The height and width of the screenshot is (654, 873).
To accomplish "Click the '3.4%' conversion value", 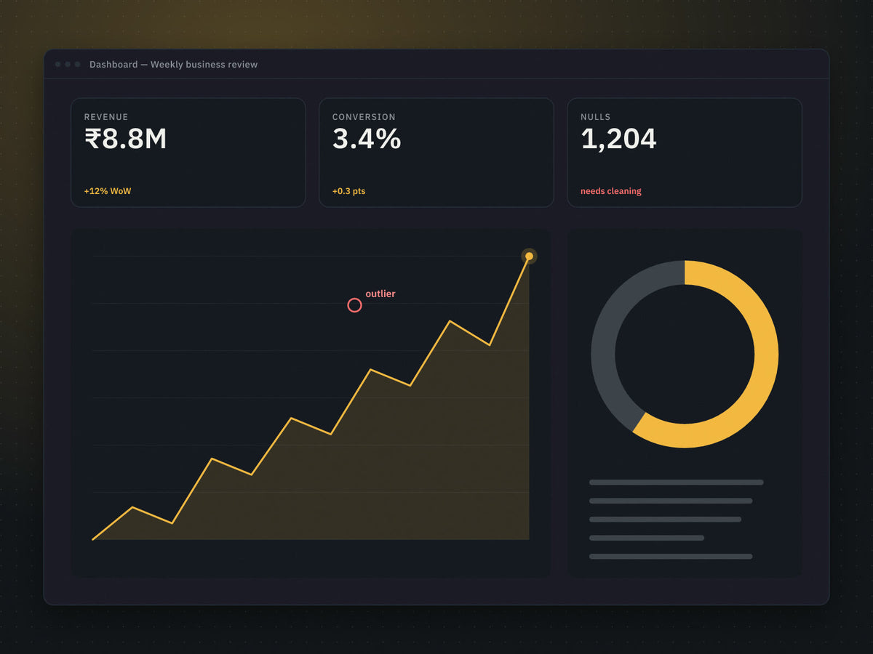I will 367,139.
